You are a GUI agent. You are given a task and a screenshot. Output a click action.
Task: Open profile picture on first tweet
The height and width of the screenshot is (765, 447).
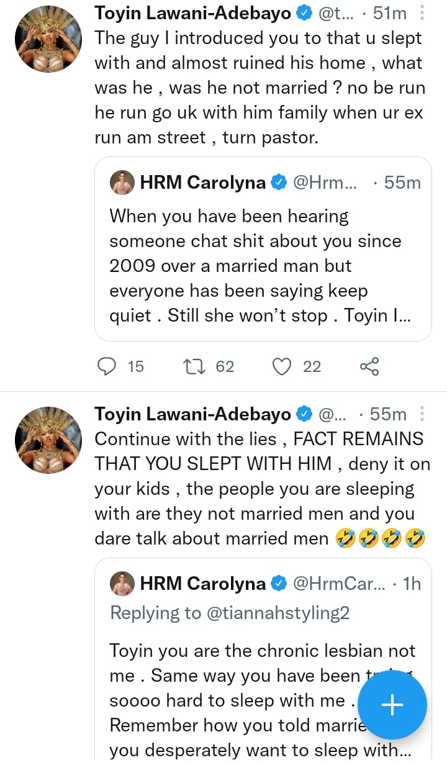click(48, 40)
